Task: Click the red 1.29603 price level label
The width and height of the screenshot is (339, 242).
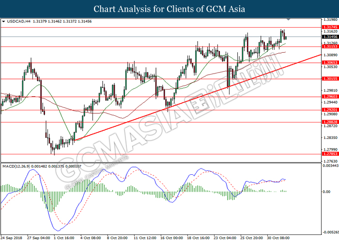Action: (330, 97)
